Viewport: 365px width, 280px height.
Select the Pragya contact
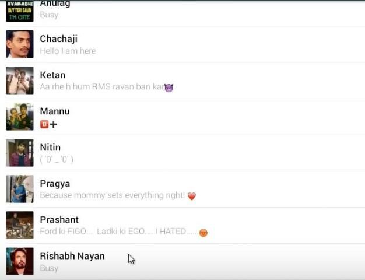coord(182,189)
